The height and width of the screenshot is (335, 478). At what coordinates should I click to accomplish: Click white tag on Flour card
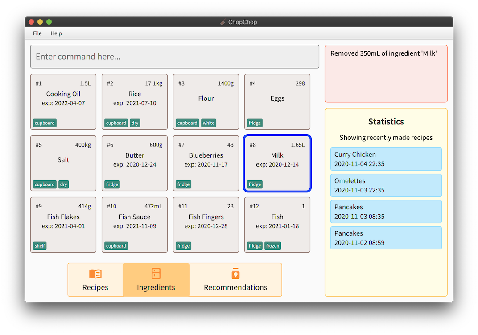pyautogui.click(x=209, y=123)
